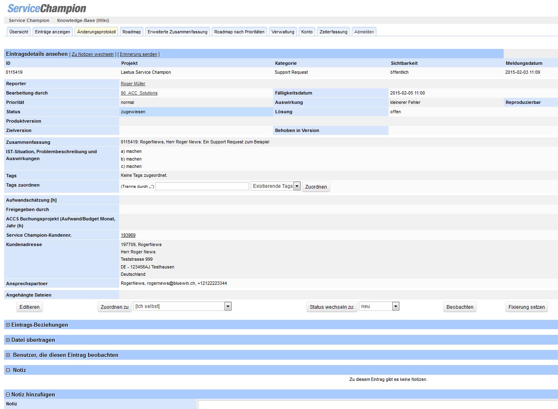The image size is (558, 409).
Task: Open the Knowledge-Base (Wiki) menu item
Action: 83,20
